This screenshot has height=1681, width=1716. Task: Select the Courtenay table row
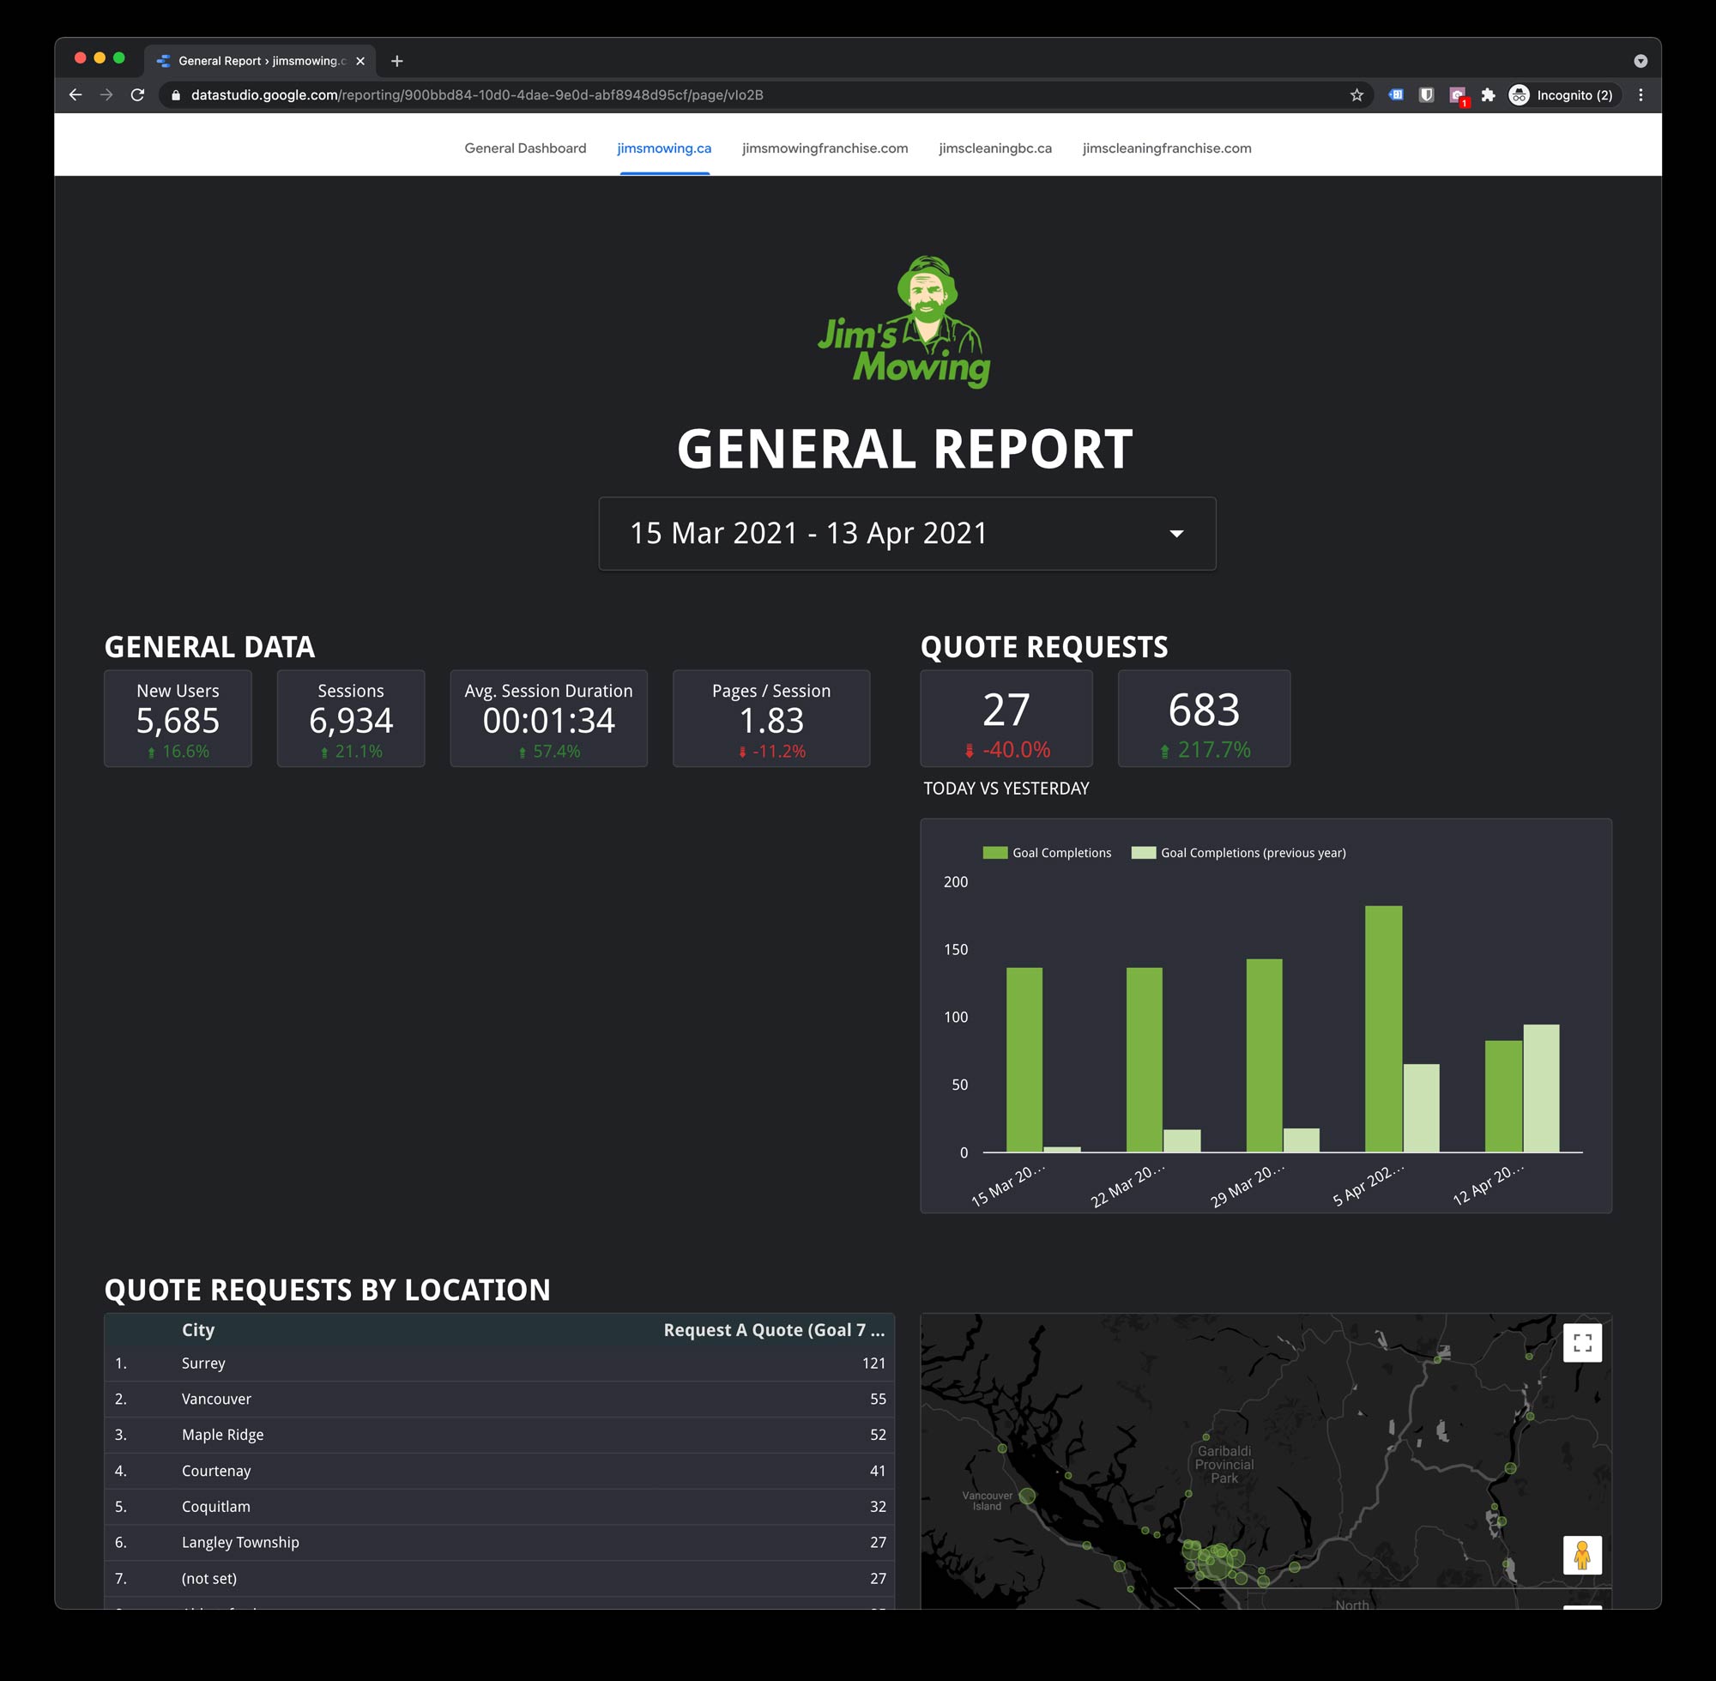pyautogui.click(x=499, y=1471)
